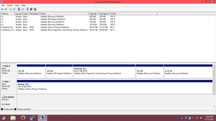Open File Explorer from the taskbar

pyautogui.click(x=13, y=118)
